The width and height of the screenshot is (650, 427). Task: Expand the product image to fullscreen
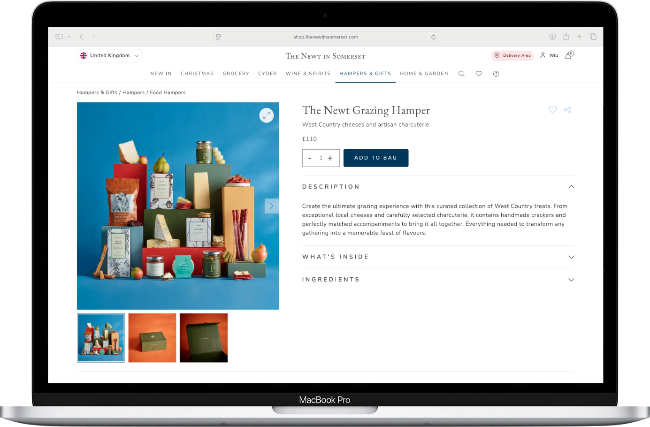266,115
